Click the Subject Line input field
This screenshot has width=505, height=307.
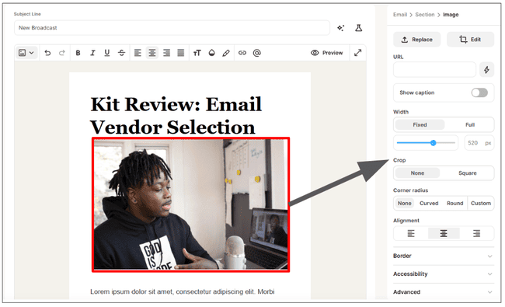click(172, 28)
